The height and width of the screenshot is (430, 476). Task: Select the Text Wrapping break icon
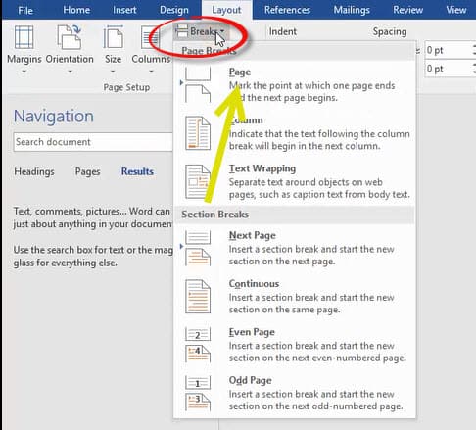[x=198, y=181]
